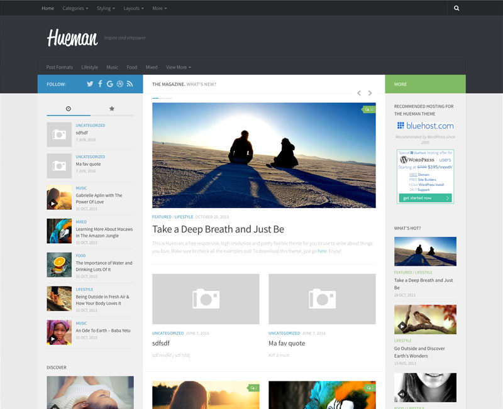
Task: Open 'The Importance of Water' sidebar title
Action: point(104,266)
